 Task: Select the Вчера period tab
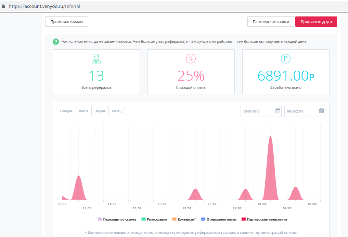pos(83,111)
